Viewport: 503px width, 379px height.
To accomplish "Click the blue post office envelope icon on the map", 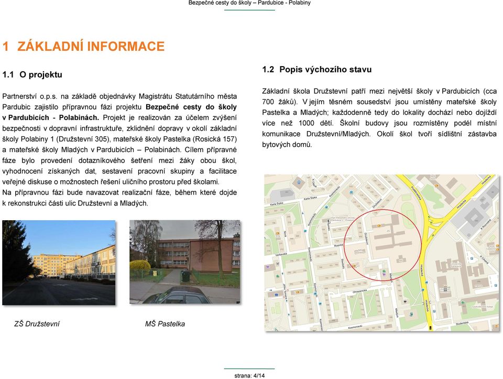I will [277, 295].
